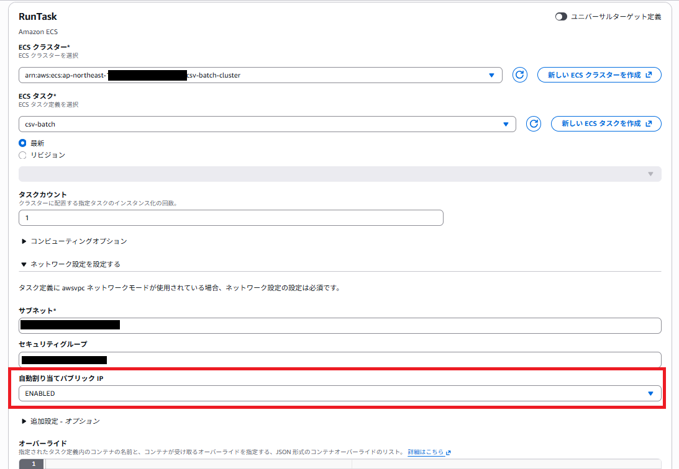The width and height of the screenshot is (679, 469).
Task: Open the ECS タスク csv-batch dropdown
Action: [267, 124]
